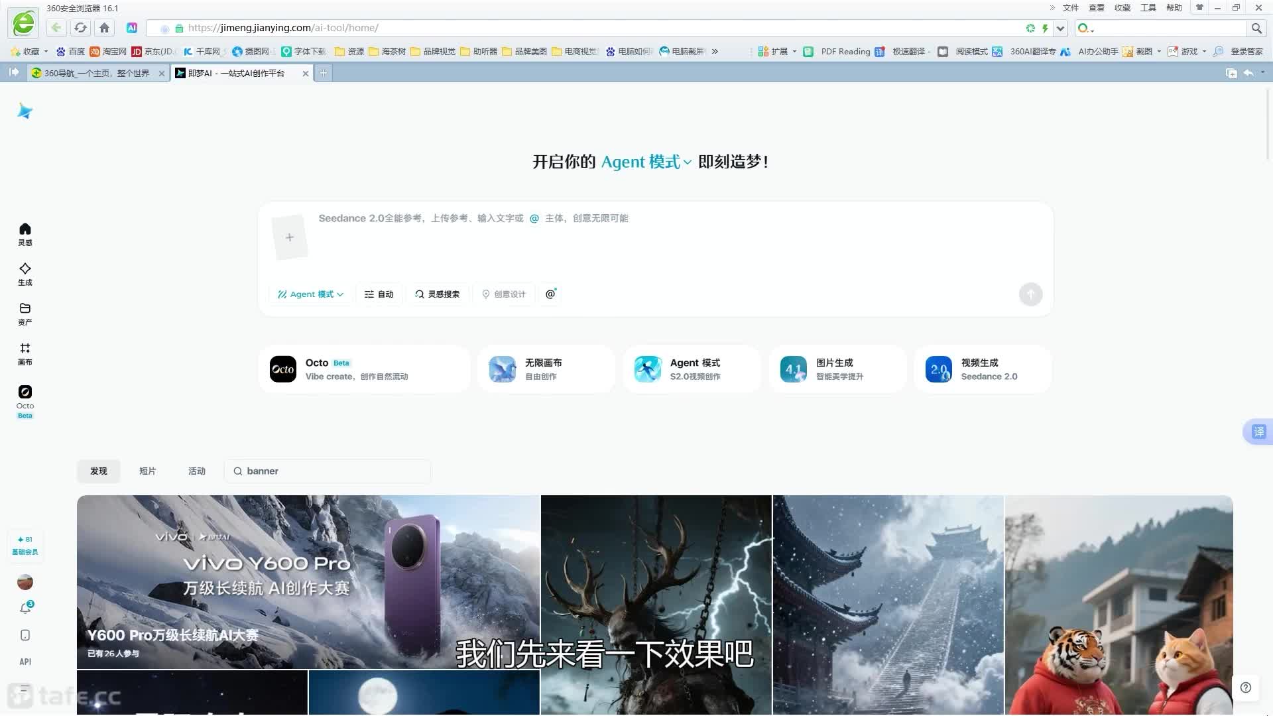Click the banner search field
This screenshot has height=716, width=1273.
pyautogui.click(x=328, y=471)
